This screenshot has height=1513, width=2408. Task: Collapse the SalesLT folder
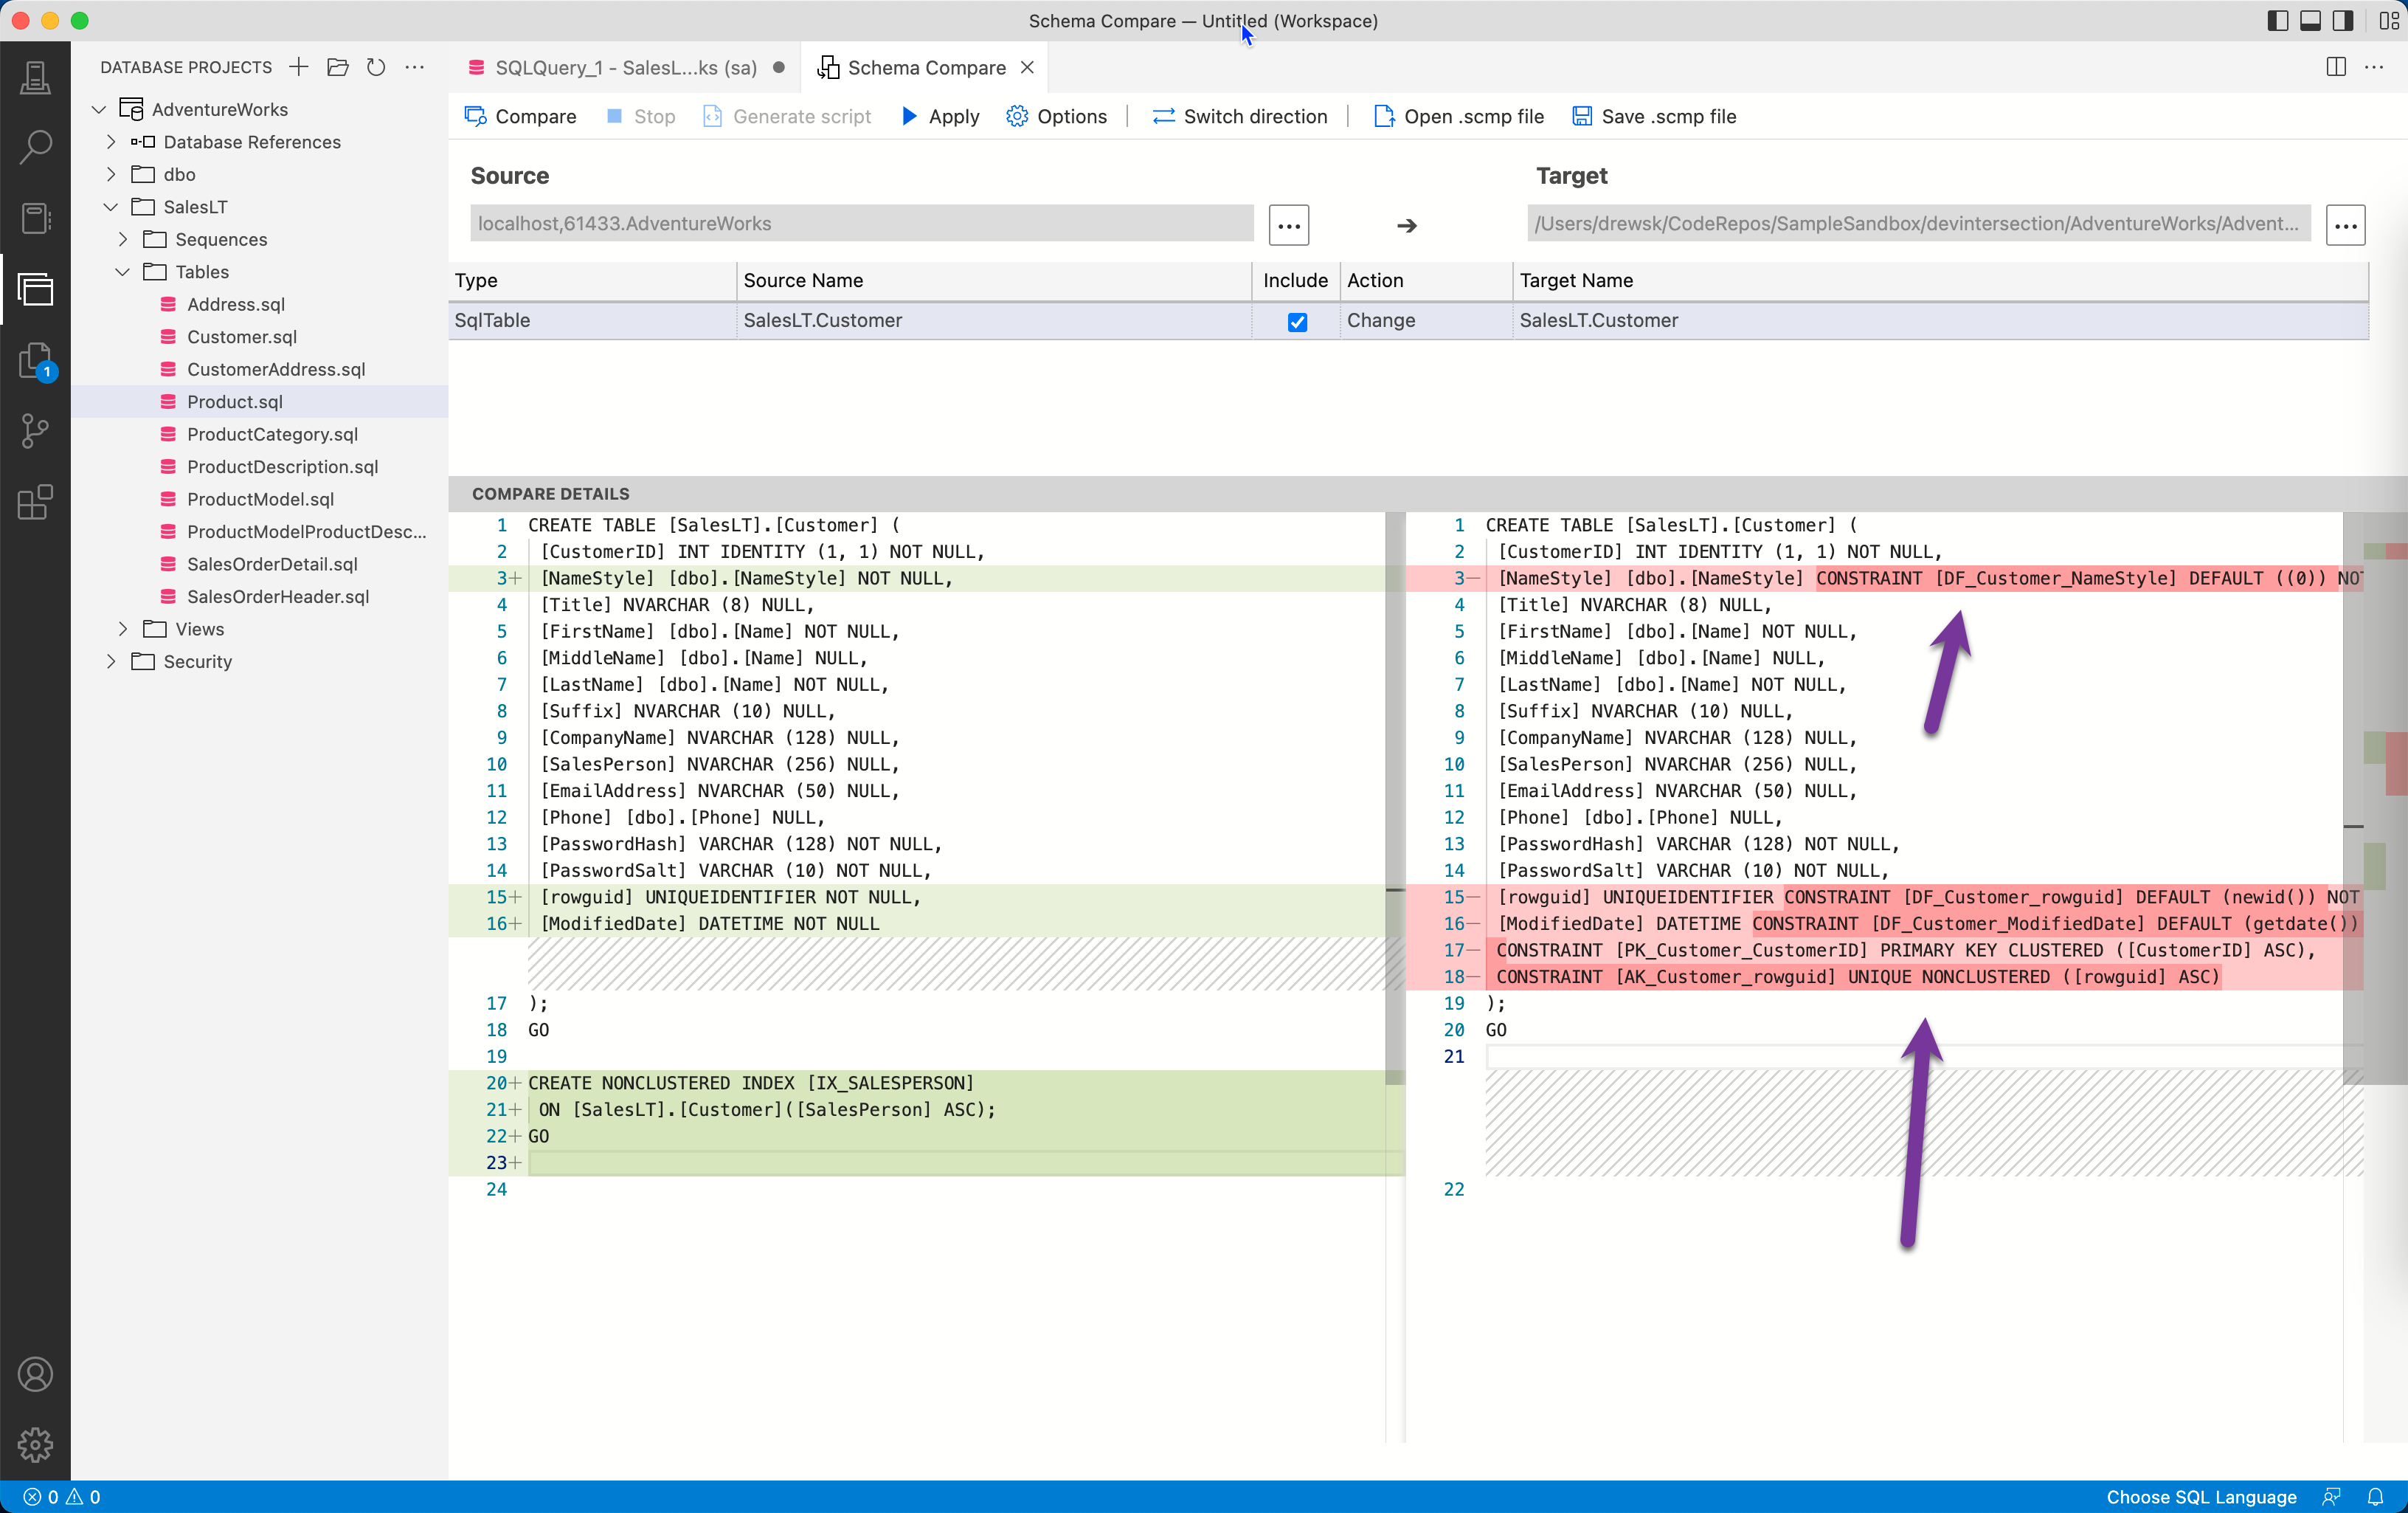click(x=110, y=207)
